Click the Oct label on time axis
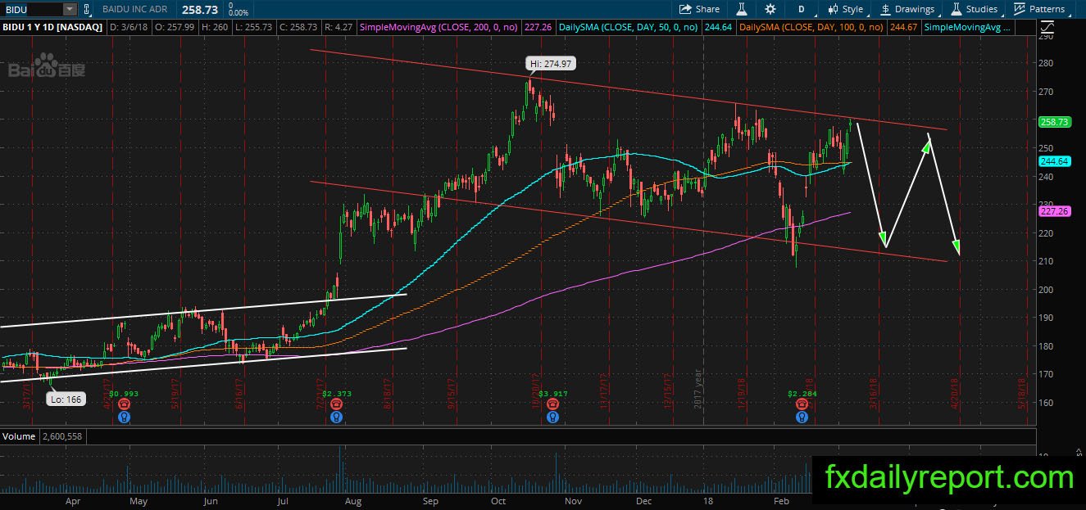 (498, 500)
